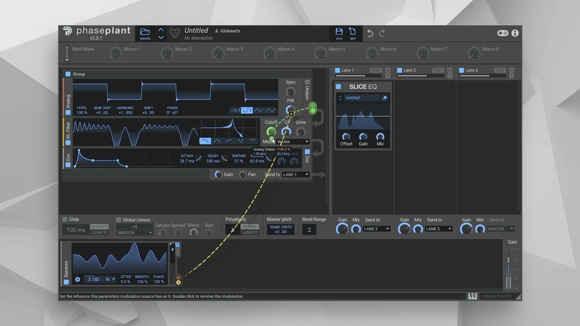Screen dimensions: 580x326
Task: Create a new patch with the New icon
Action: pos(353,31)
